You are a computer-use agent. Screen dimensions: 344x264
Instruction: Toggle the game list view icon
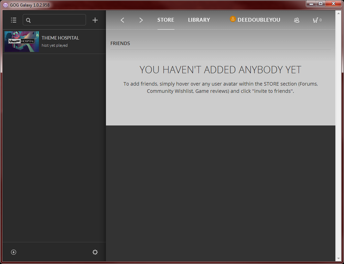13,20
